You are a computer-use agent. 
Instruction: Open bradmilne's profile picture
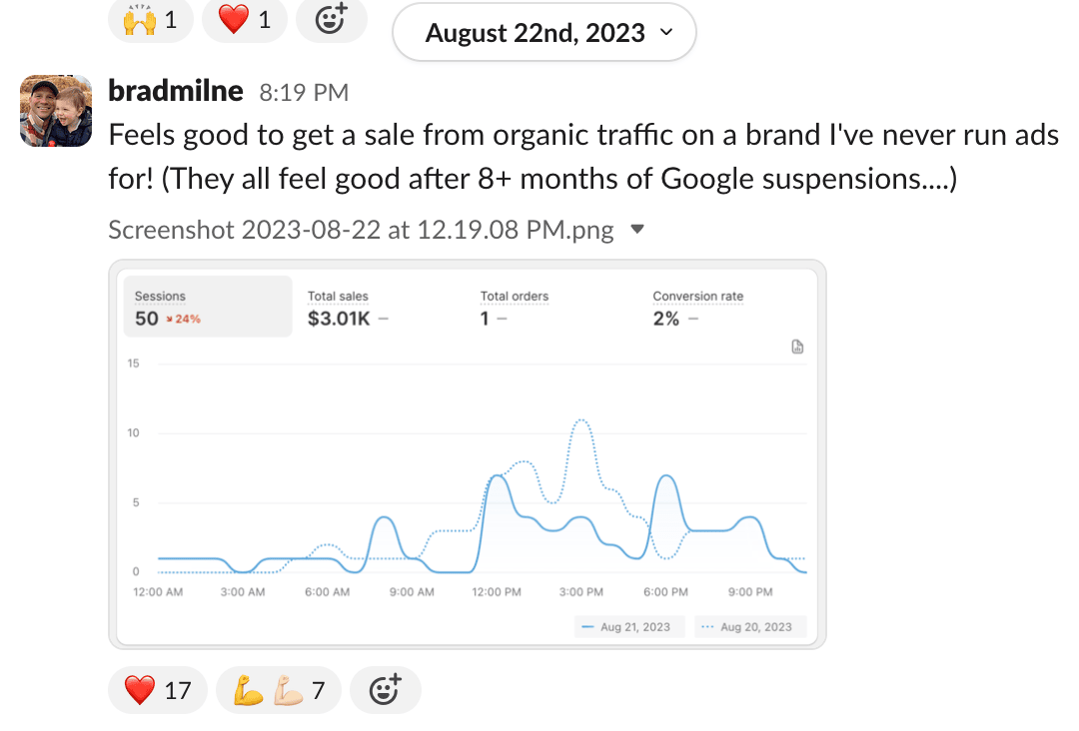point(56,111)
